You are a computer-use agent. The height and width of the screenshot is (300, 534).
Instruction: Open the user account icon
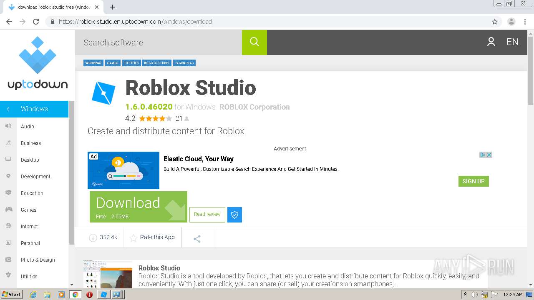pos(491,42)
